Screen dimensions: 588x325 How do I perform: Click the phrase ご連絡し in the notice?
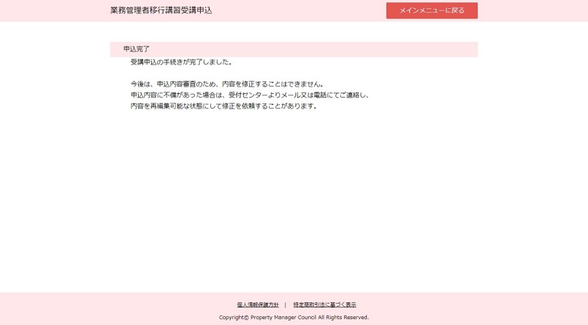pyautogui.click(x=352, y=95)
